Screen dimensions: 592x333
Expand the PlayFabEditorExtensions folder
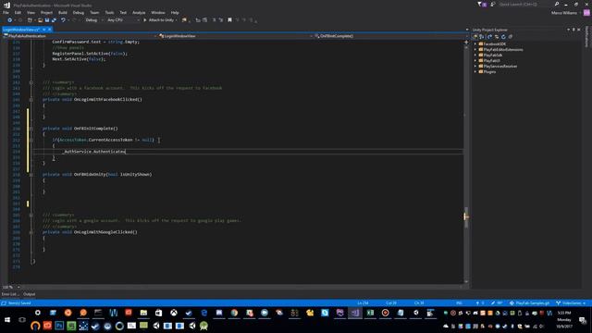click(475, 49)
